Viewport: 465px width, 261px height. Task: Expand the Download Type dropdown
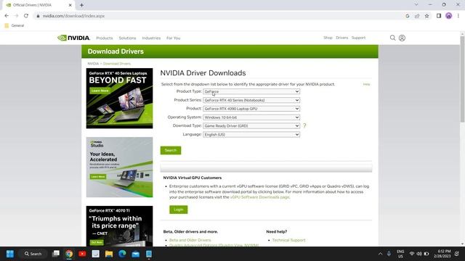coord(251,125)
